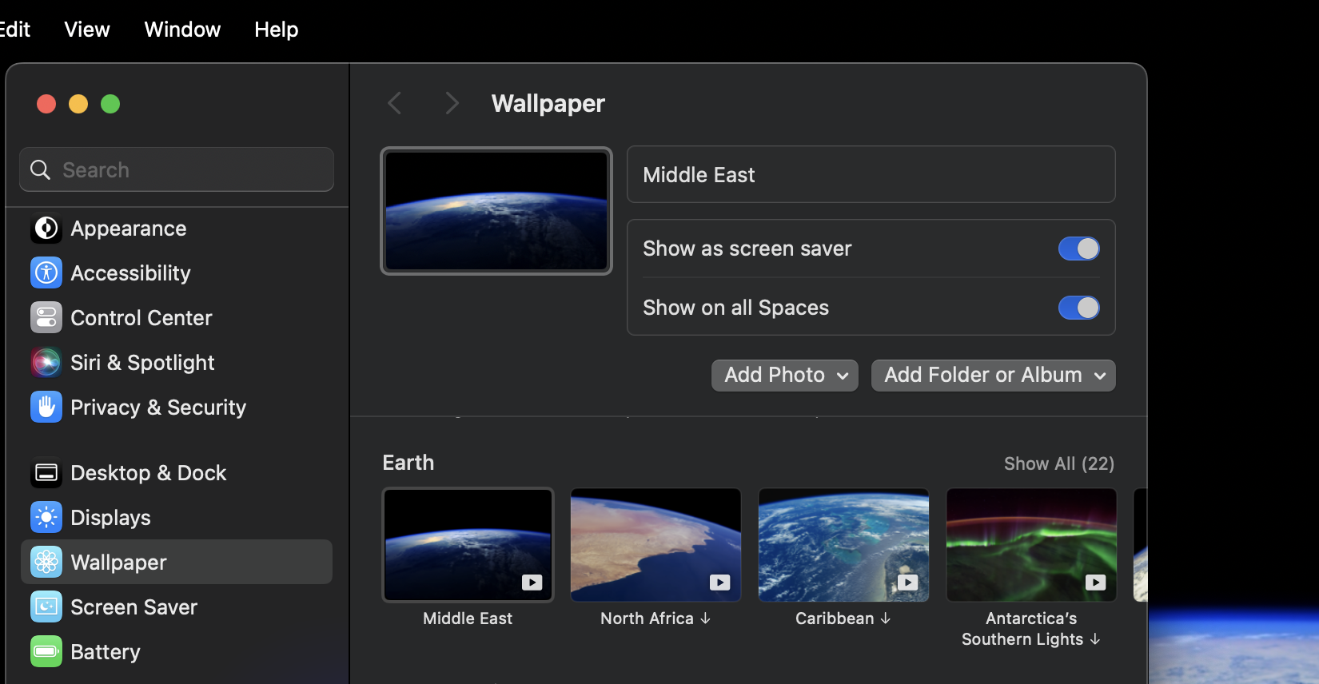Click the Siri & Spotlight label
Screen dimensions: 1319x684
(x=143, y=363)
